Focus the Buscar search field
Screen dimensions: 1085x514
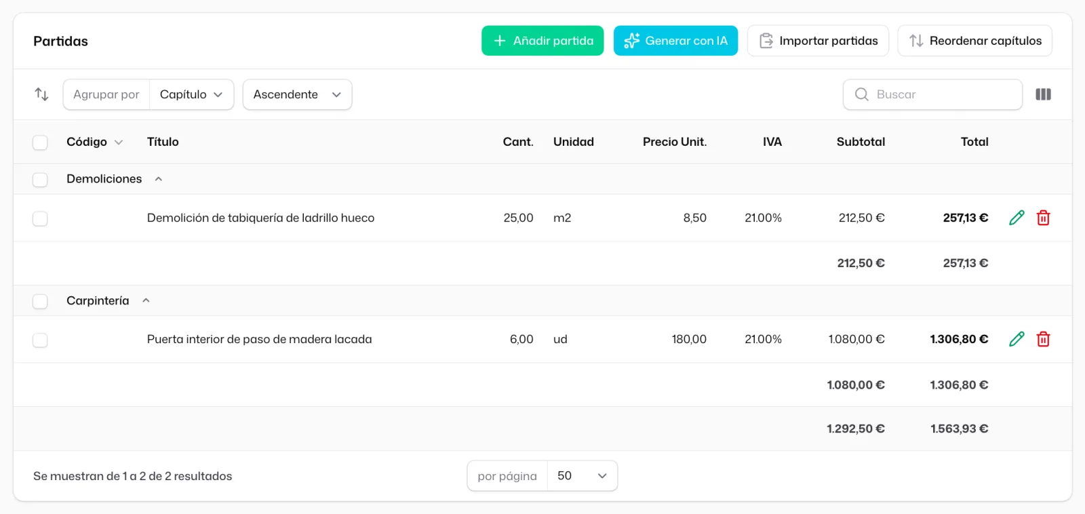pyautogui.click(x=932, y=94)
